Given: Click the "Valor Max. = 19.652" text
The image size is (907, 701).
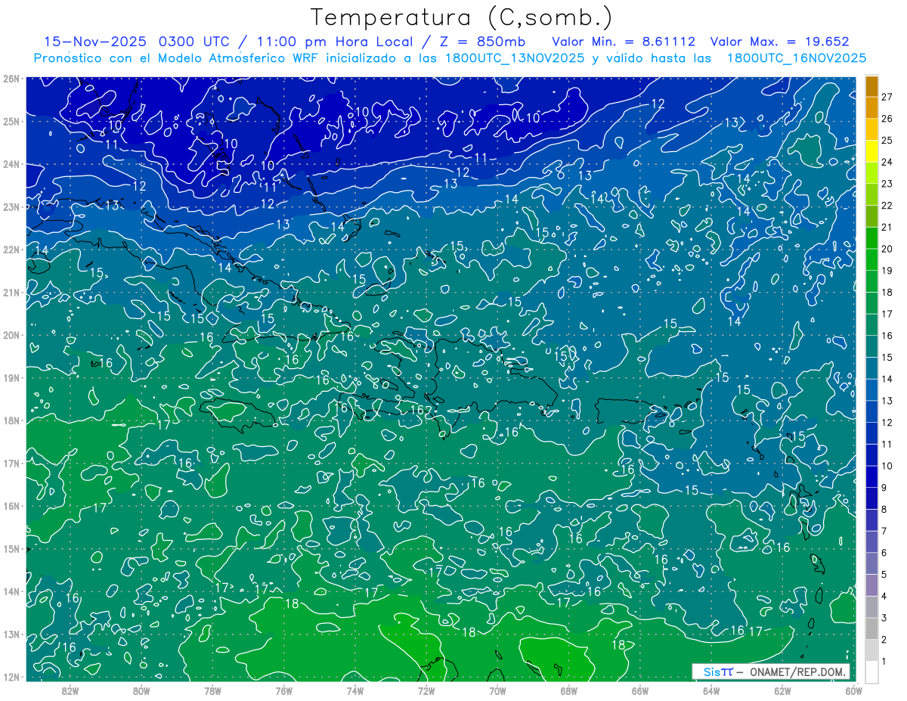Looking at the screenshot, I should tap(779, 42).
